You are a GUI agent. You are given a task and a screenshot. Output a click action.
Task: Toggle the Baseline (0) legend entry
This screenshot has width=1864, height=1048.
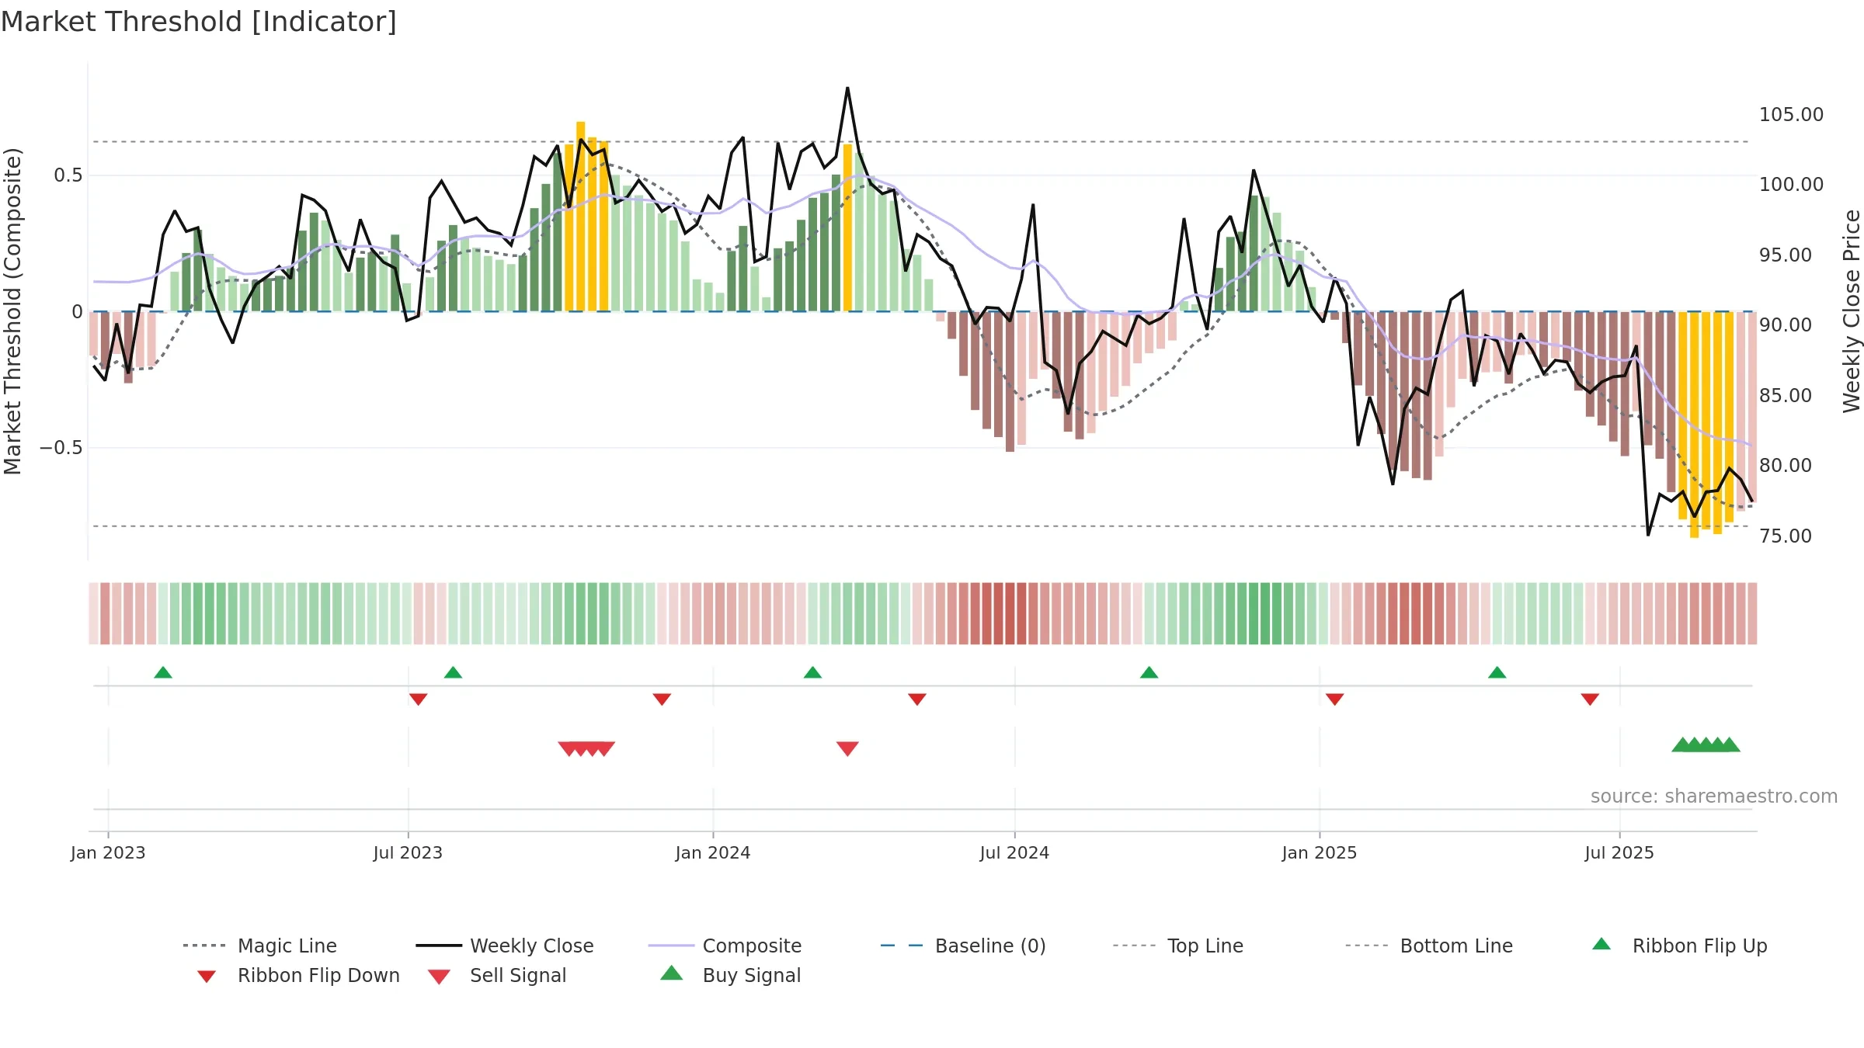(963, 946)
